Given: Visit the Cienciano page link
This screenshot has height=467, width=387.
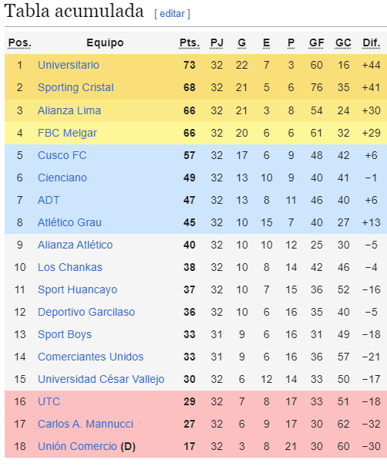Looking at the screenshot, I should click(62, 178).
